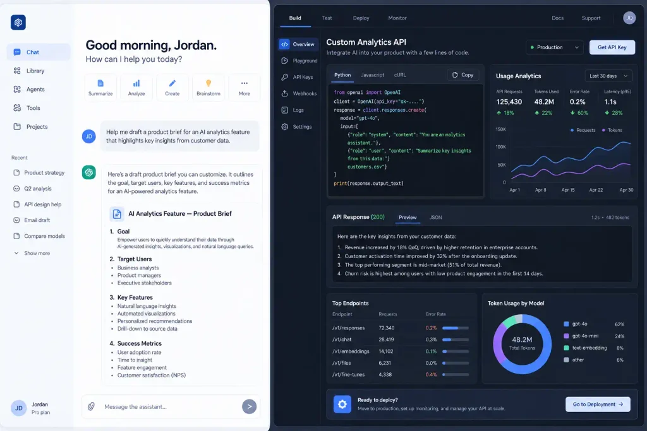Click the /v1/chat error rate bar
The width and height of the screenshot is (647, 431).
point(456,340)
